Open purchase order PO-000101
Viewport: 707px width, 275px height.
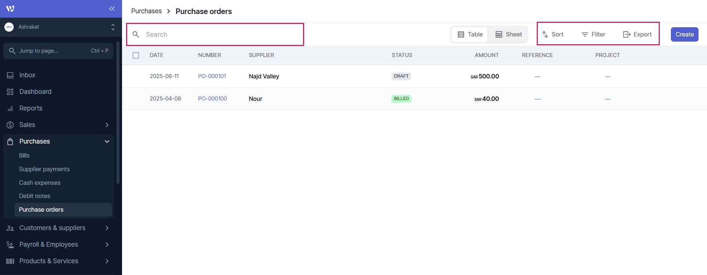point(212,76)
